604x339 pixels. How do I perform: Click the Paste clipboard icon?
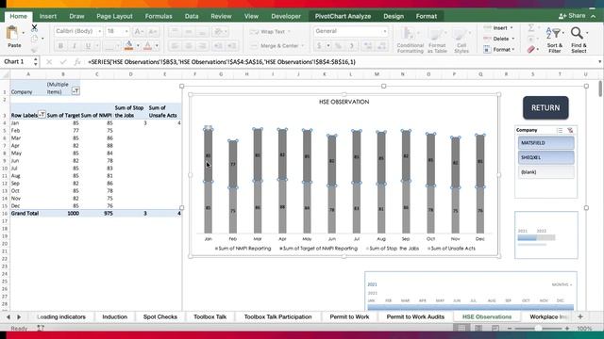coord(12,33)
